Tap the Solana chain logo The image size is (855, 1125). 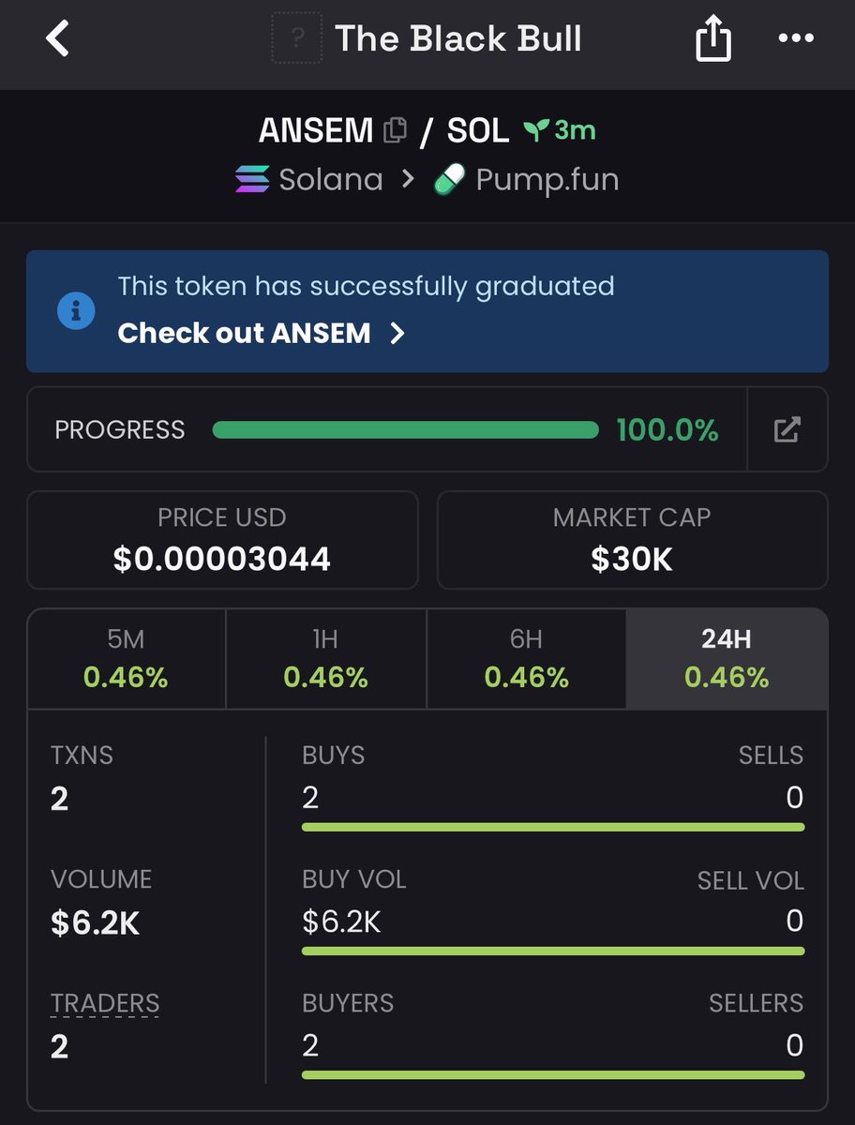click(251, 179)
